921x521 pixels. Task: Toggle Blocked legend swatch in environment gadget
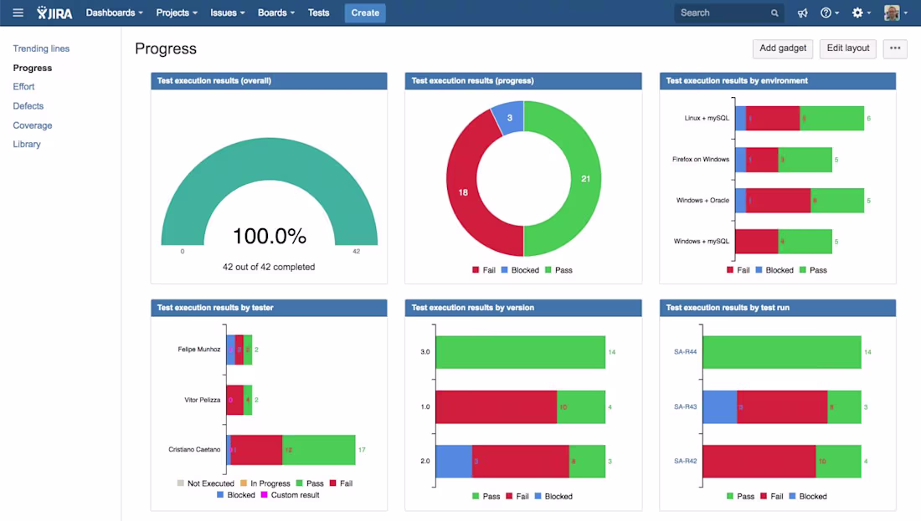pyautogui.click(x=759, y=270)
